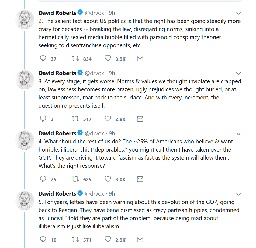Viewport: 256px width, 248px height.
Task: Like the tweet with 2.8K likes
Action: tap(108, 119)
